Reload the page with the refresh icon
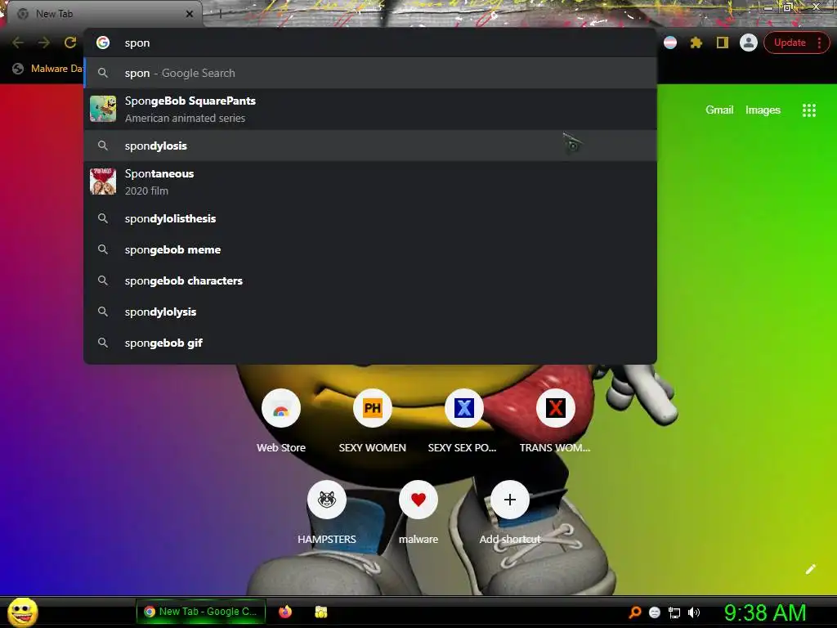Viewport: 837px width, 628px height. (70, 43)
